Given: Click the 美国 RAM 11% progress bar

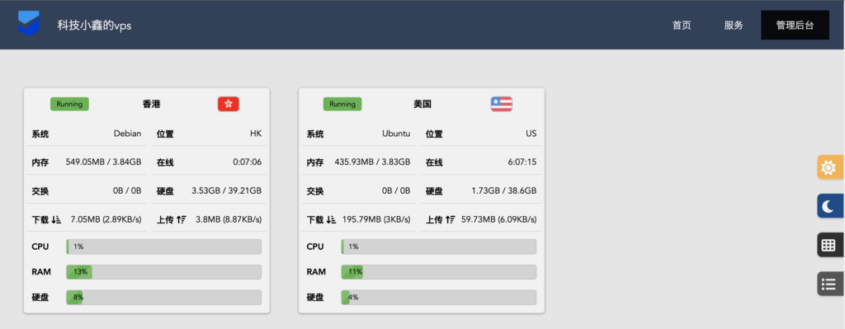Looking at the screenshot, I should coord(439,272).
